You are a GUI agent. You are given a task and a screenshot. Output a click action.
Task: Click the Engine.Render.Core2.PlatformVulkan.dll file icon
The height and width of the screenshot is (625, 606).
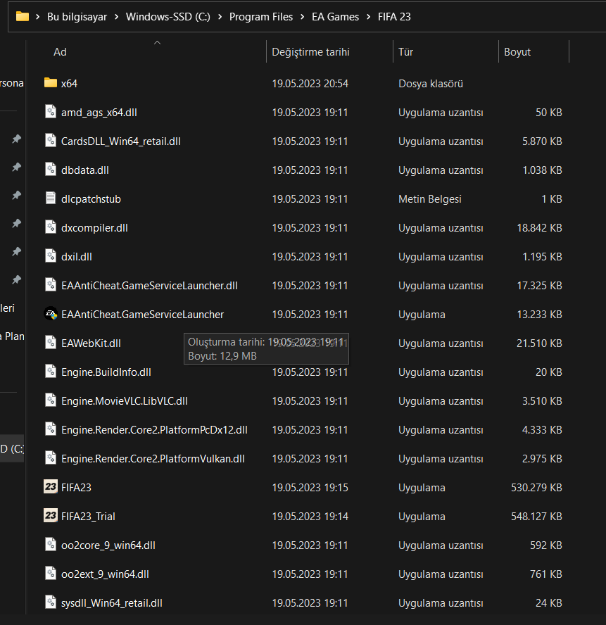pyautogui.click(x=51, y=458)
